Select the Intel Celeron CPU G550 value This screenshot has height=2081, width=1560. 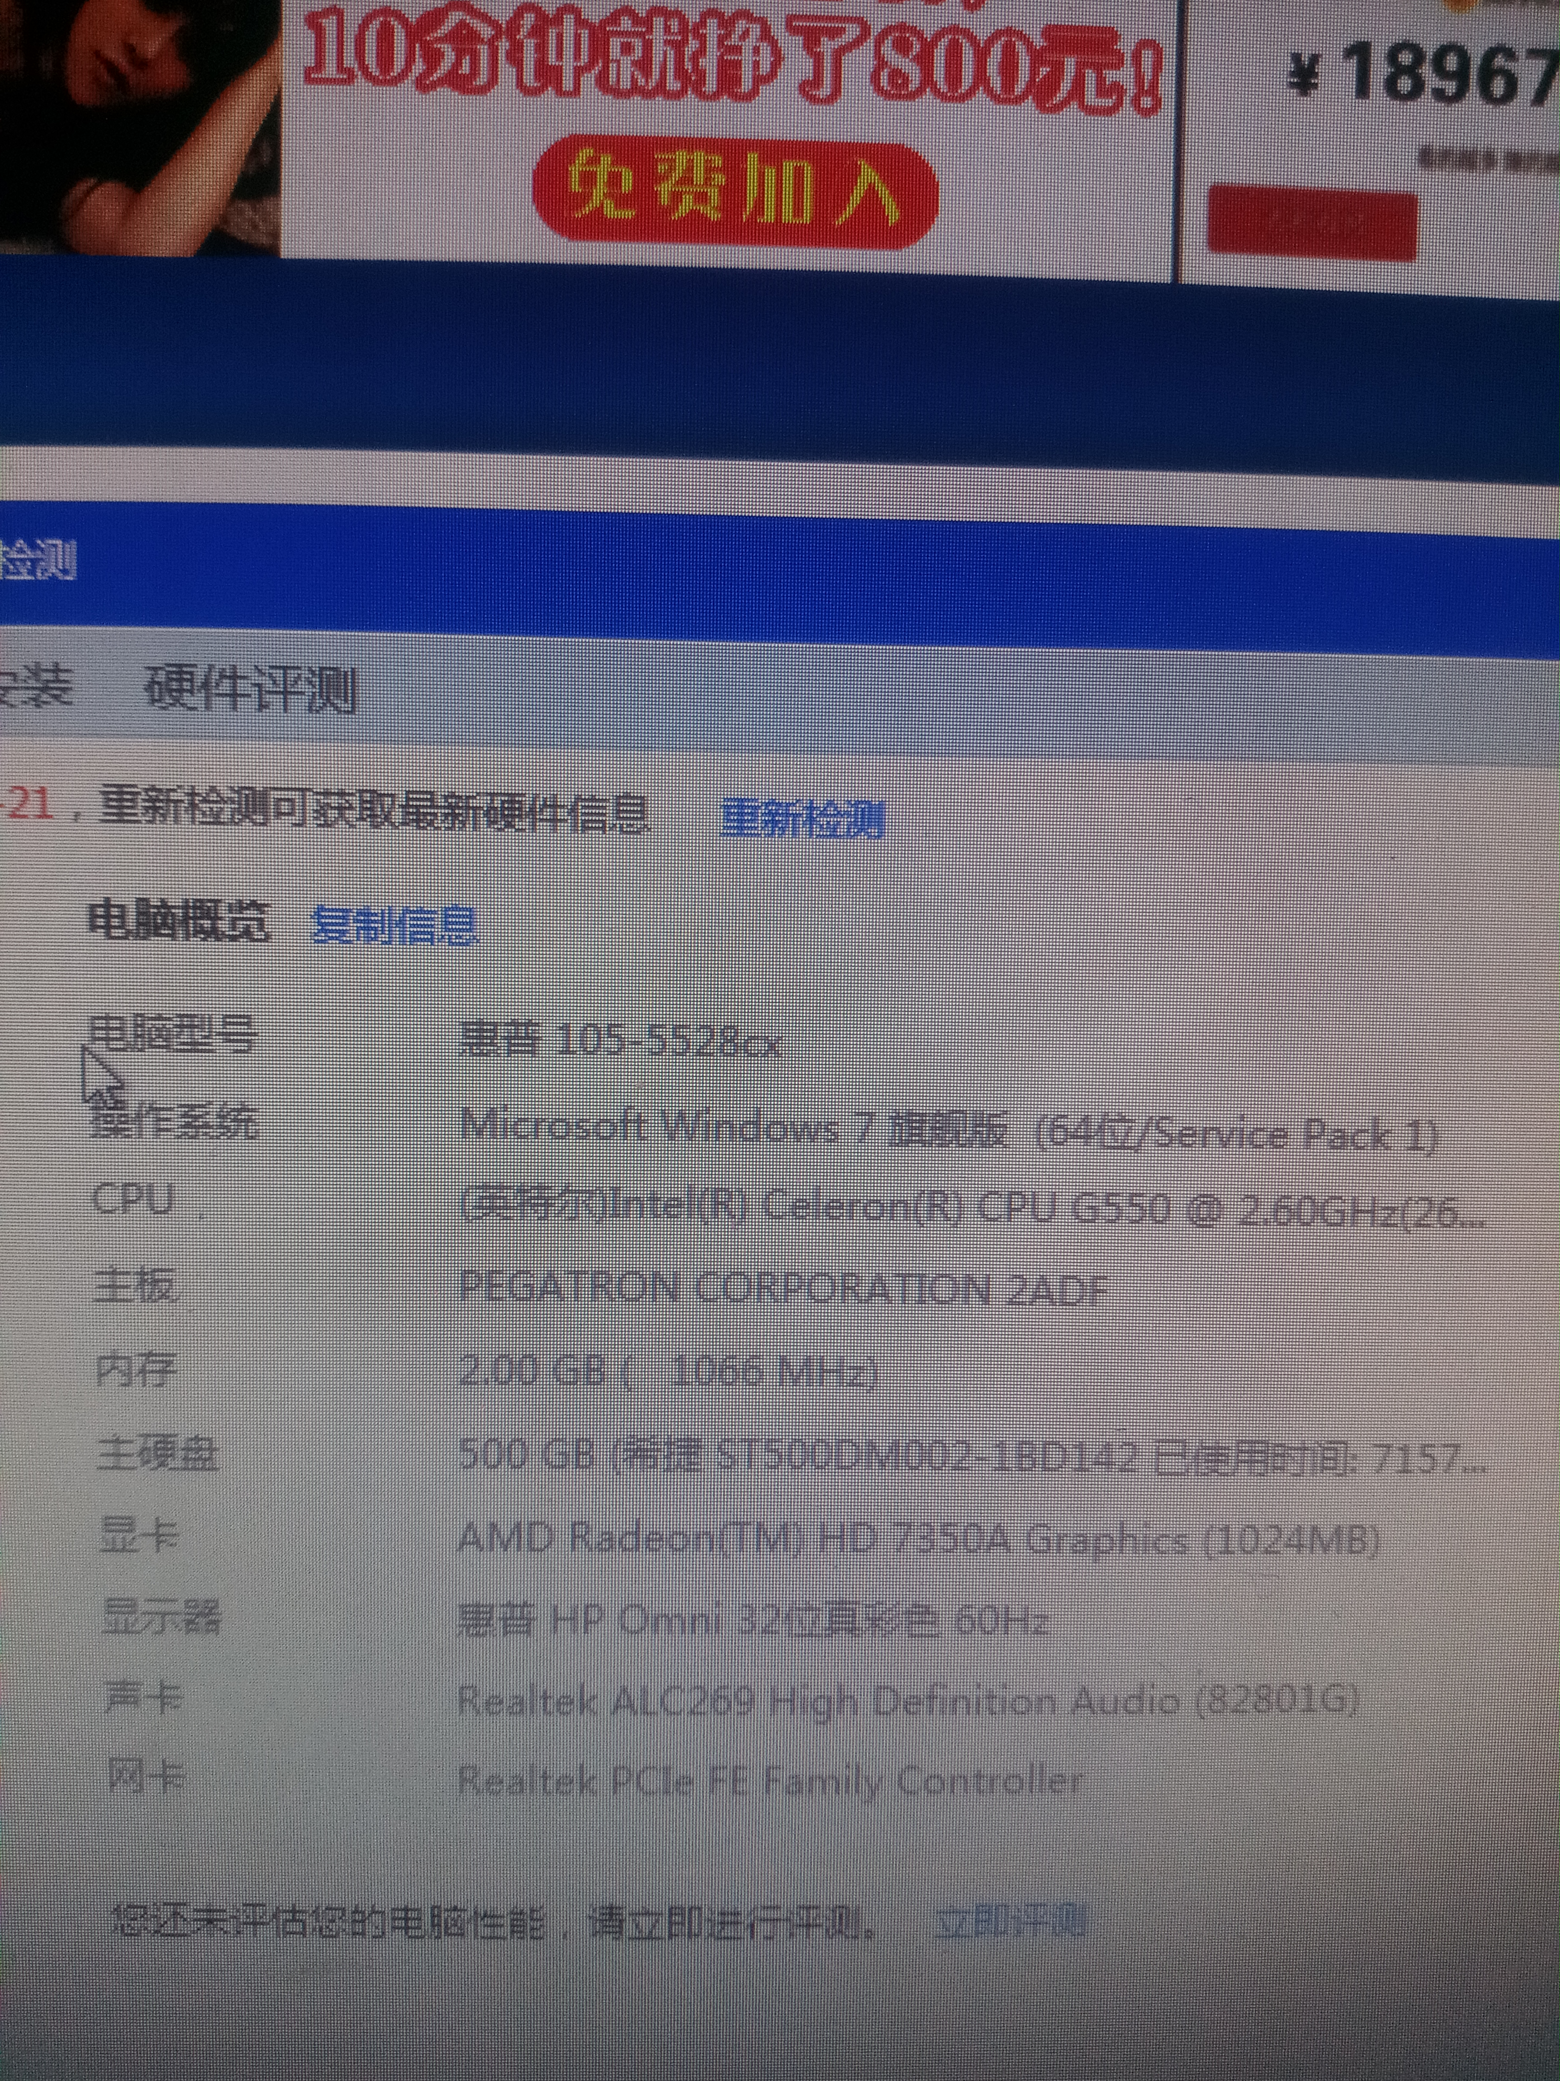(972, 1208)
